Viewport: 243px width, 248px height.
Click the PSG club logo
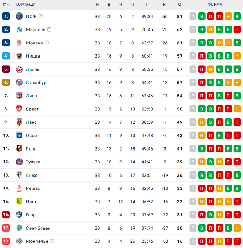[19, 16]
